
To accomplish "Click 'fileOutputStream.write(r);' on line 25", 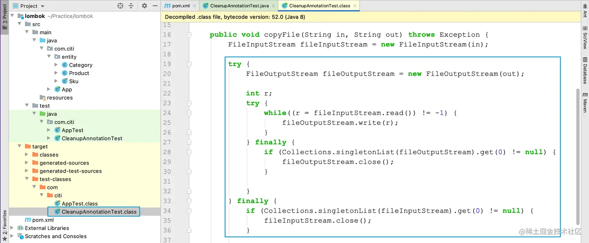I will 340,123.
